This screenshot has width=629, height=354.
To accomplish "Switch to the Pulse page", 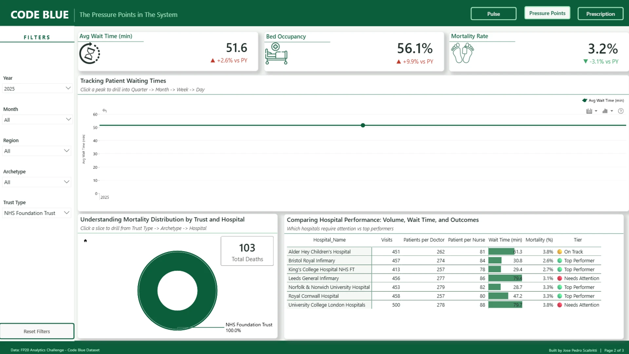I will click(x=493, y=14).
